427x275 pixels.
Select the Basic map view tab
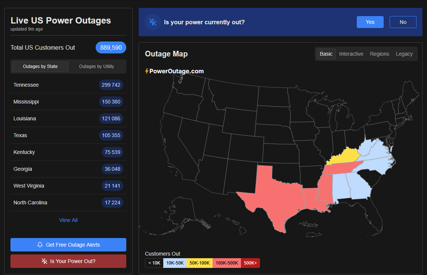325,54
